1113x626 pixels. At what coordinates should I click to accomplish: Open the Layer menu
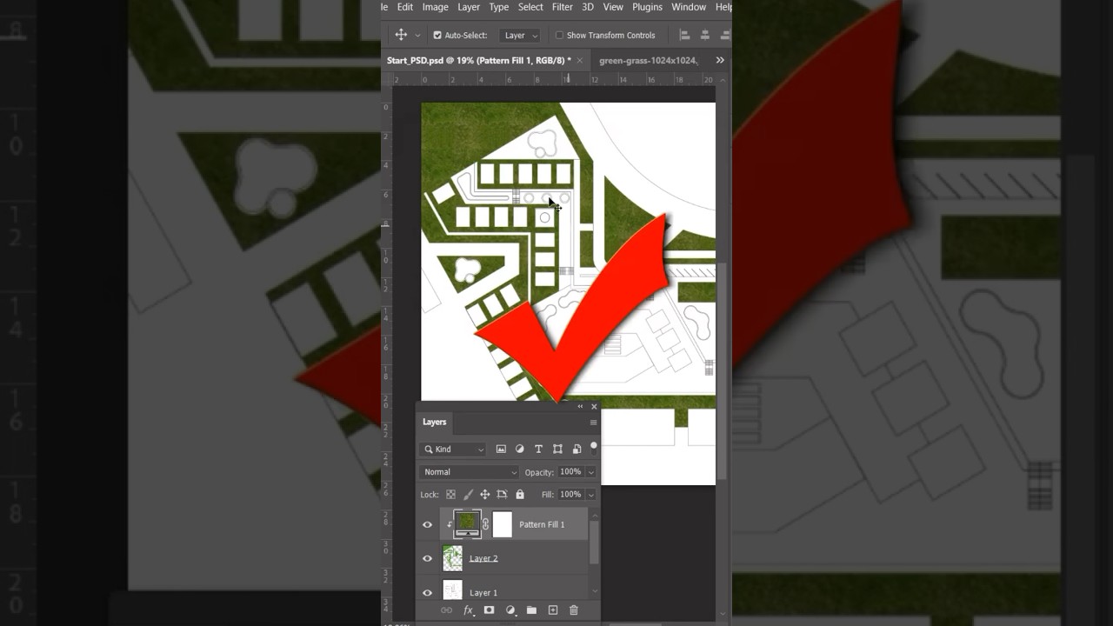[x=469, y=7]
